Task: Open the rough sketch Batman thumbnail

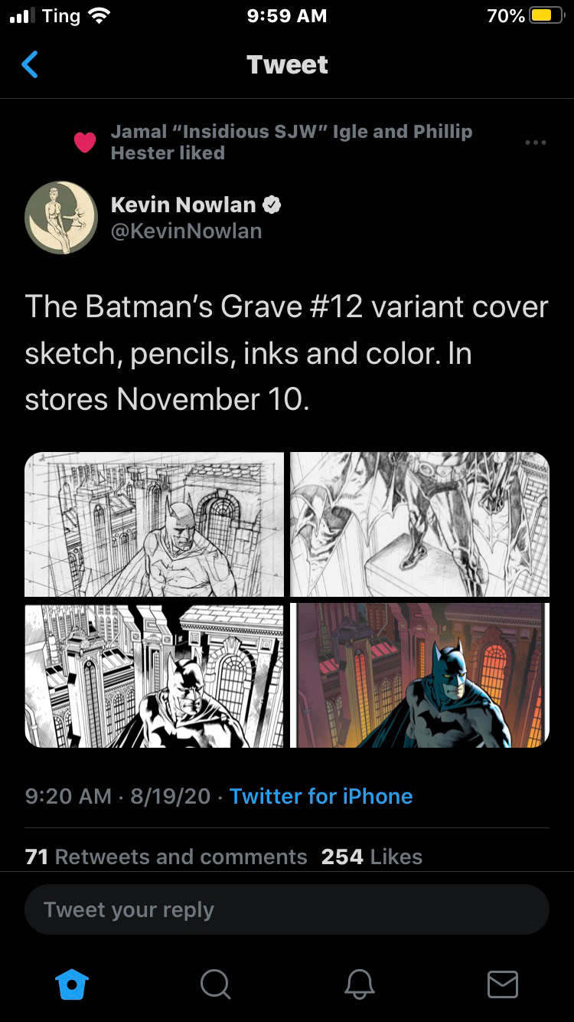Action: click(x=154, y=524)
